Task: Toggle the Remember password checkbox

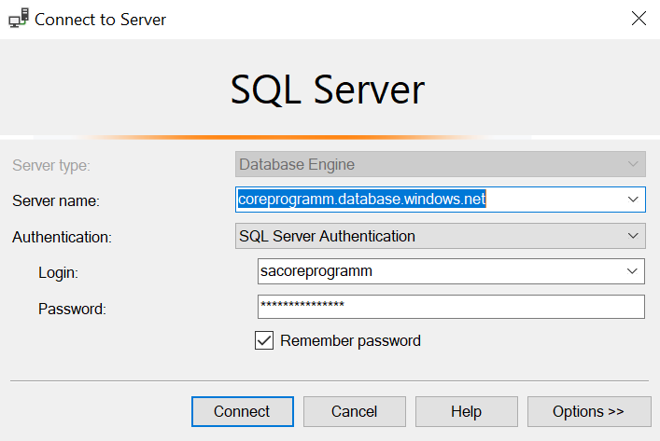Action: tap(263, 340)
